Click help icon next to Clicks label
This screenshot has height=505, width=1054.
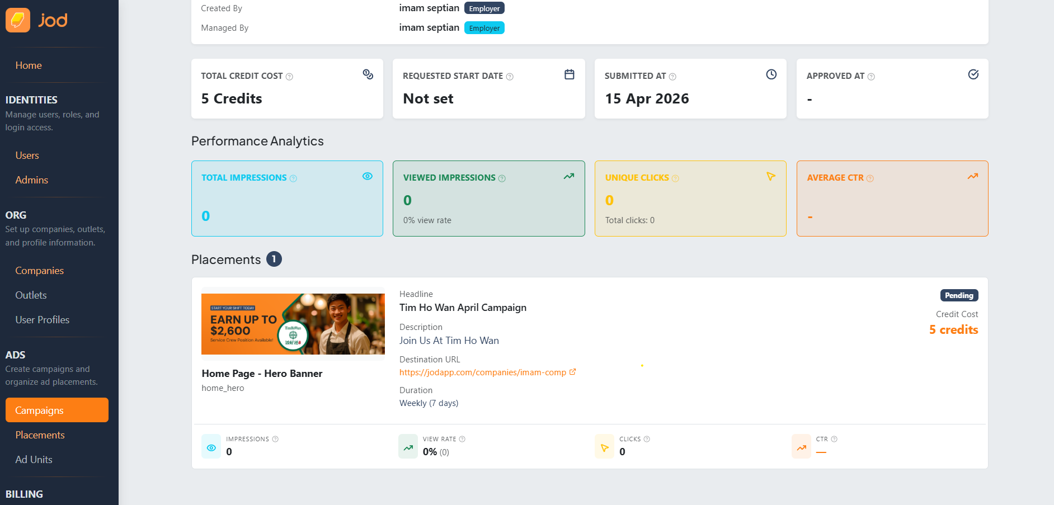point(647,439)
